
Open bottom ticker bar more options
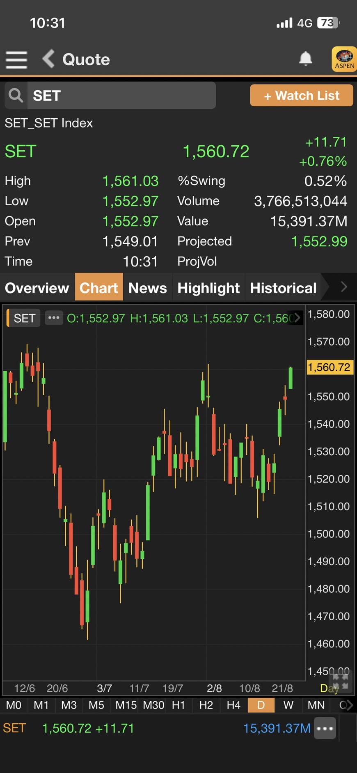tap(325, 728)
